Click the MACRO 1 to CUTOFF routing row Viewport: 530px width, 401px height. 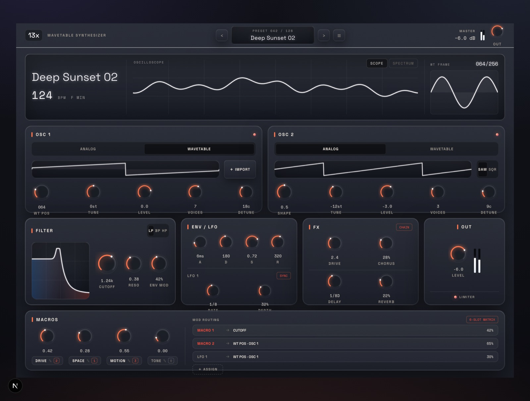click(345, 330)
